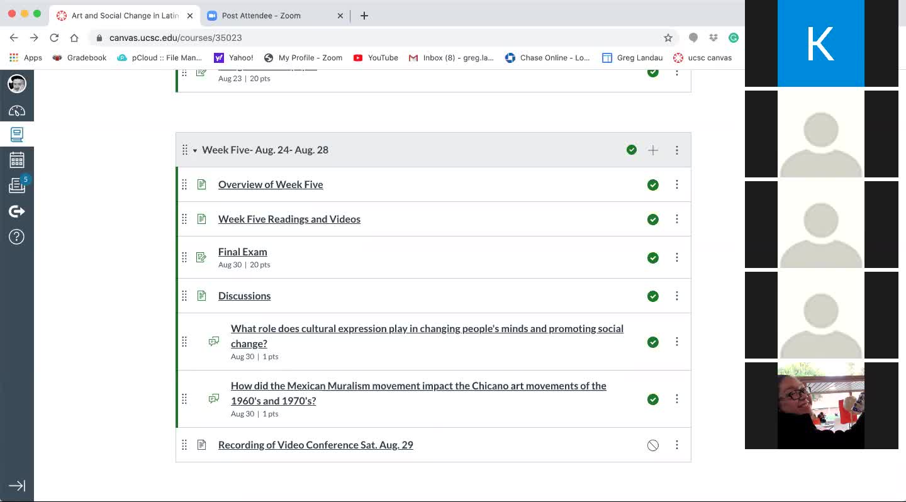Open the Calendar icon in Canvas sidebar
Screen dimensions: 906x502
coord(17,160)
